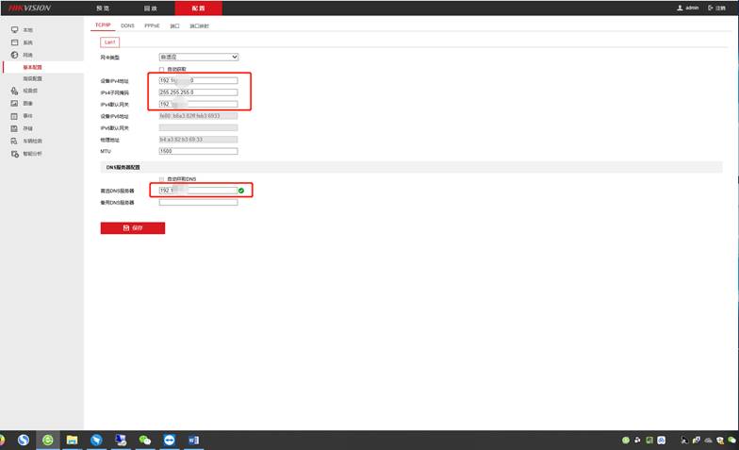Toggle the auto-obtain DNS checkbox

coord(161,178)
